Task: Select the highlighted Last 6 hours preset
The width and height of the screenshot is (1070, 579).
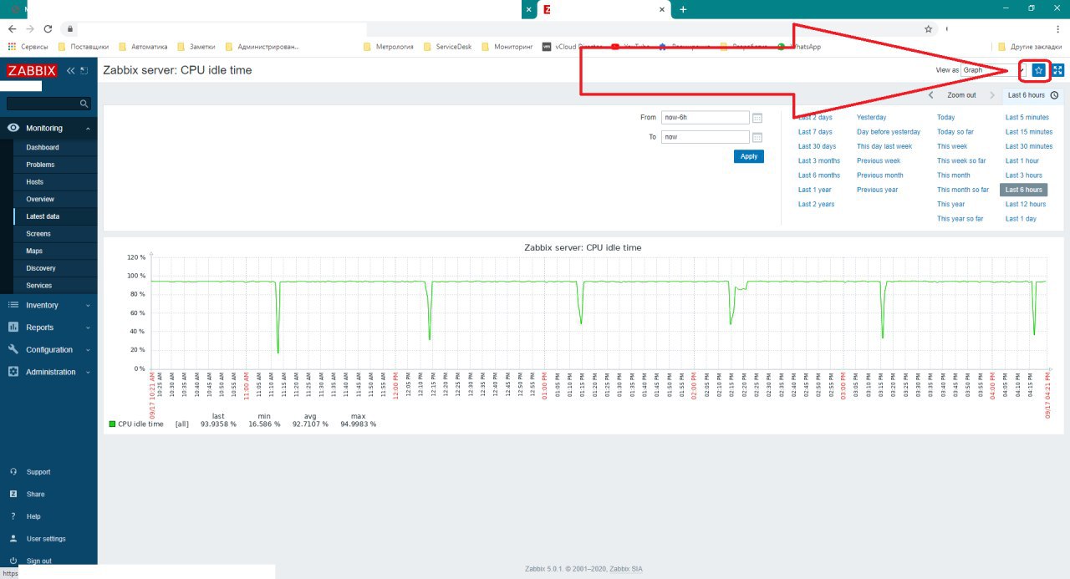Action: tap(1023, 190)
